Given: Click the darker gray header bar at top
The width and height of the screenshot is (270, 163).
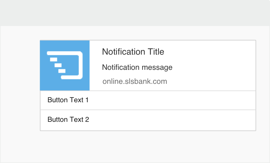Looking at the screenshot, I should pyautogui.click(x=135, y=13).
